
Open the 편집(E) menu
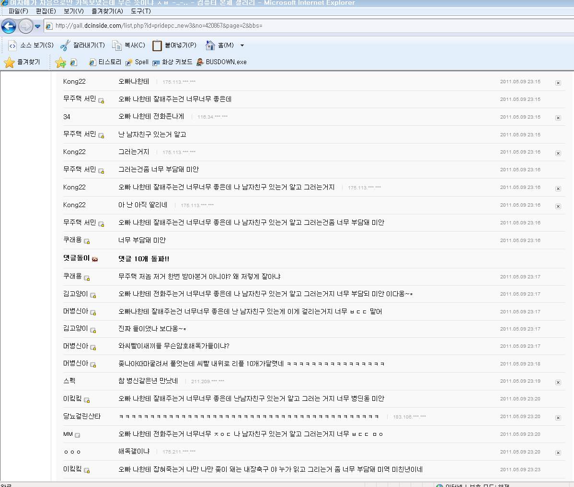point(46,11)
